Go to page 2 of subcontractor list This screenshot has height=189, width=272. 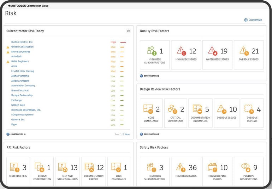tap(123, 134)
